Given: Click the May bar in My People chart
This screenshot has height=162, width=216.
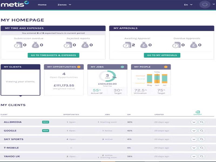Looking at the screenshot, I should point(150,79).
